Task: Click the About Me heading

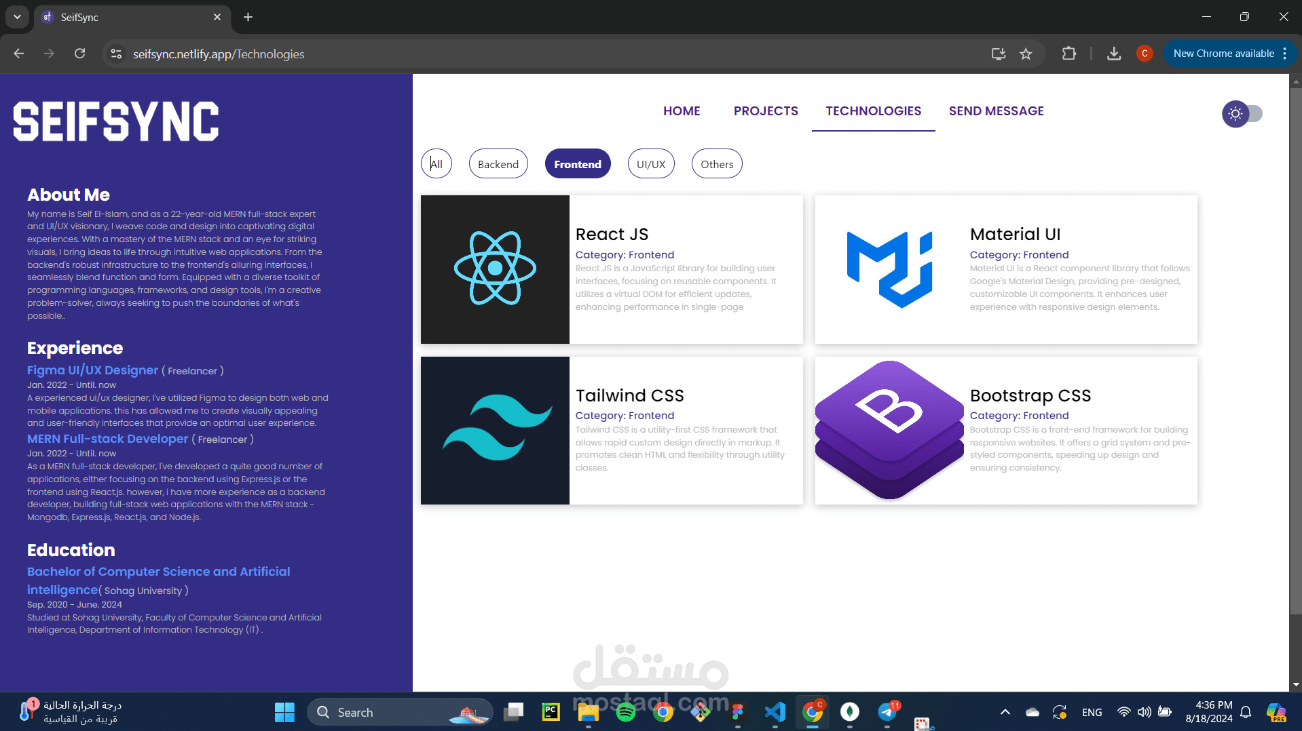Action: pos(69,195)
